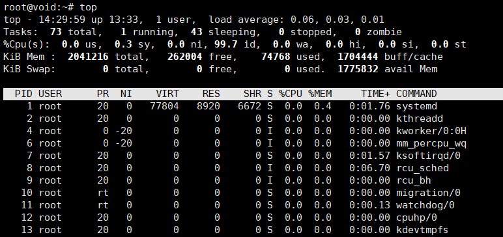The image size is (503, 237).
Task: Select the kworker/0:0H process name
Action: pos(431,131)
